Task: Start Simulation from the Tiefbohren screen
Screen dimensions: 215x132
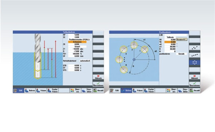Action: click(87, 91)
